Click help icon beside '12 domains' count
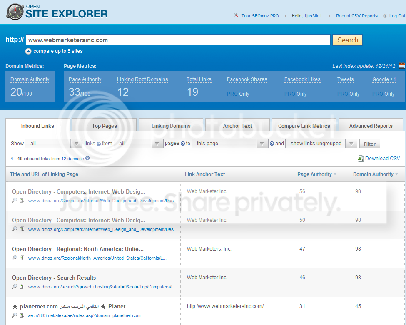Viewport: 406px width, 325px height. 87,158
